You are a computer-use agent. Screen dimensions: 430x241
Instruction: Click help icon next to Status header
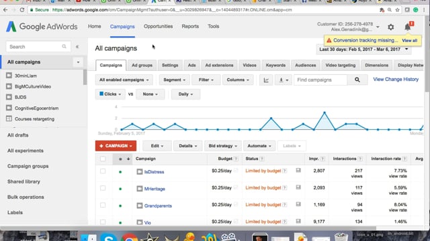(x=262, y=159)
